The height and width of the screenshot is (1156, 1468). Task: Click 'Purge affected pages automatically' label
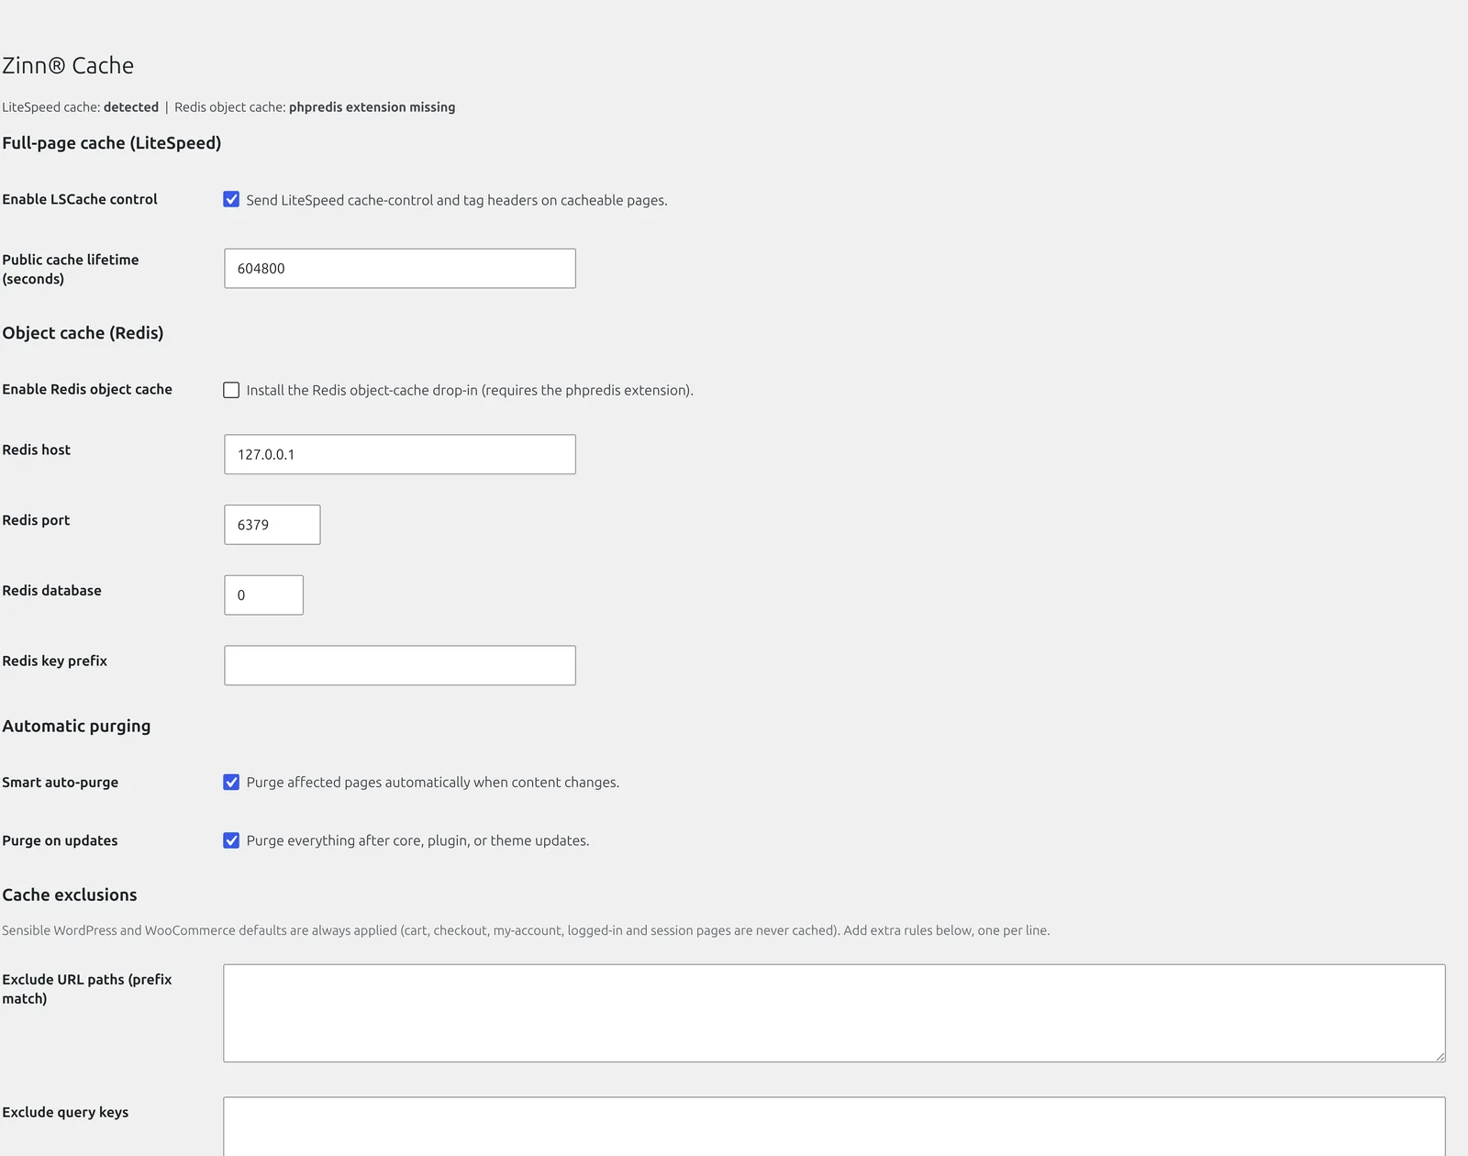point(433,782)
